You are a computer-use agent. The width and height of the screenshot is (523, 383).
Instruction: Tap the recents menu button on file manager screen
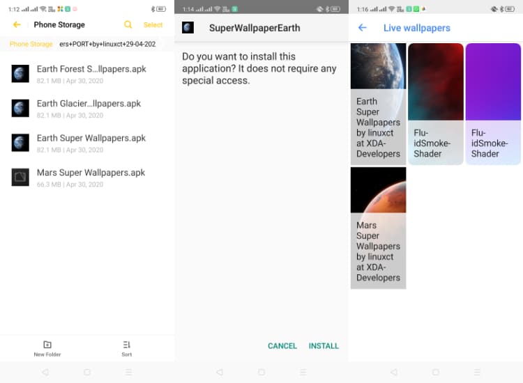tap(129, 372)
